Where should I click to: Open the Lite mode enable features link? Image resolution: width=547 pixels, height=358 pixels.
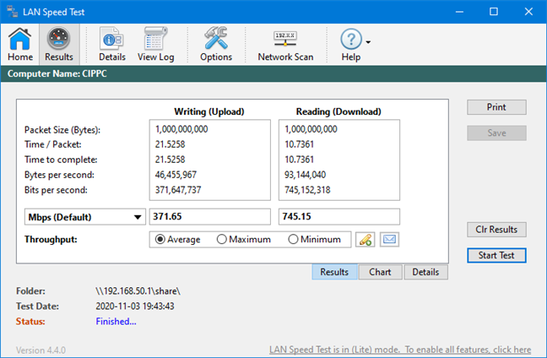pyautogui.click(x=400, y=350)
